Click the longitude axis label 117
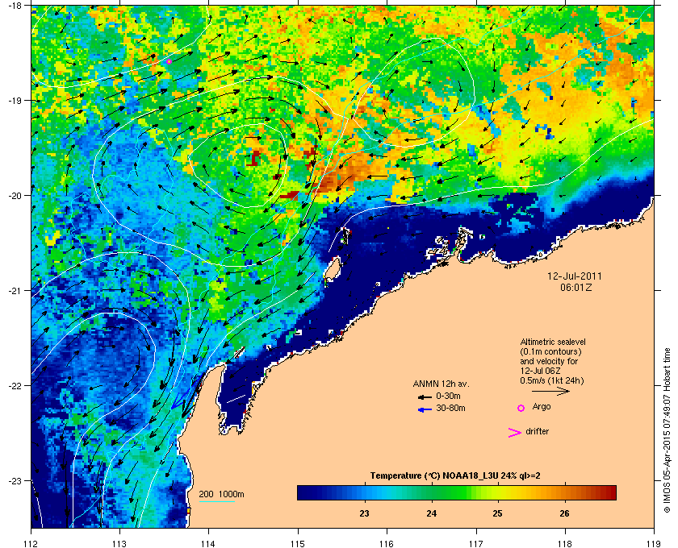This screenshot has width=678, height=548. point(476,543)
